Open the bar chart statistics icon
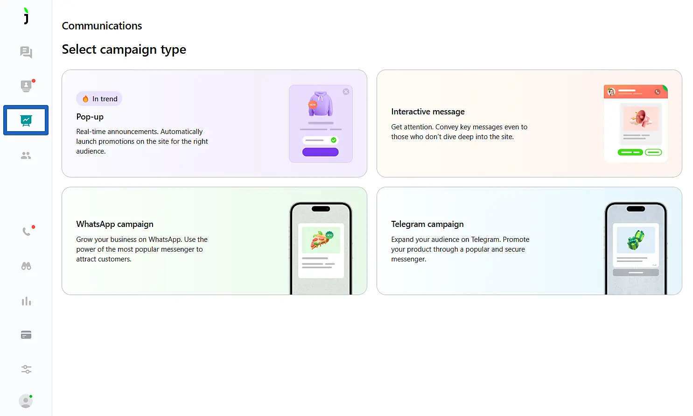Screen dimensions: 693x416 26,301
